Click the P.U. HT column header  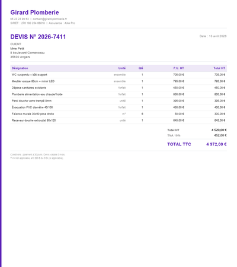coord(178,68)
